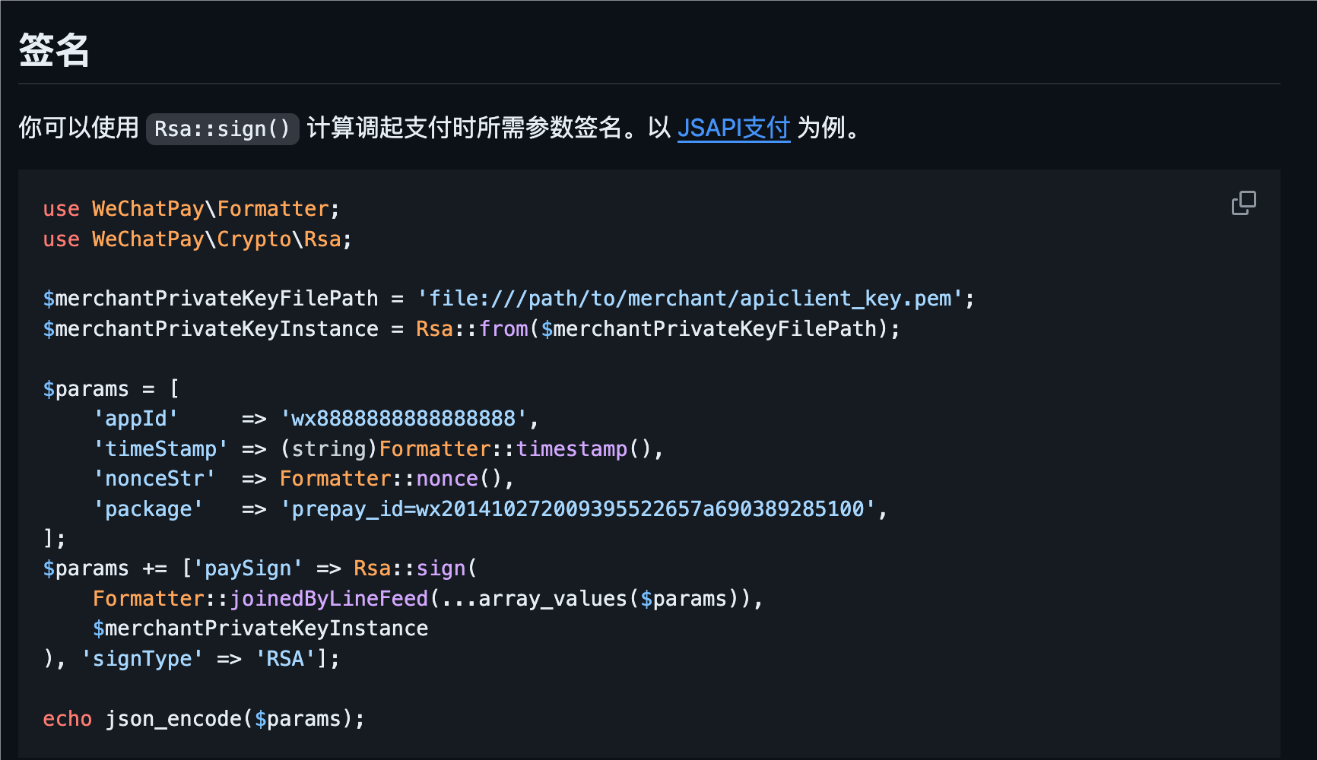1317x760 pixels.
Task: Click the '$params = [' line
Action: click(x=111, y=389)
